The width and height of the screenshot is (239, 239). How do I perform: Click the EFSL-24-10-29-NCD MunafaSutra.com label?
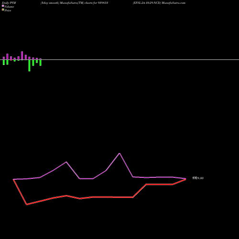[159, 3]
